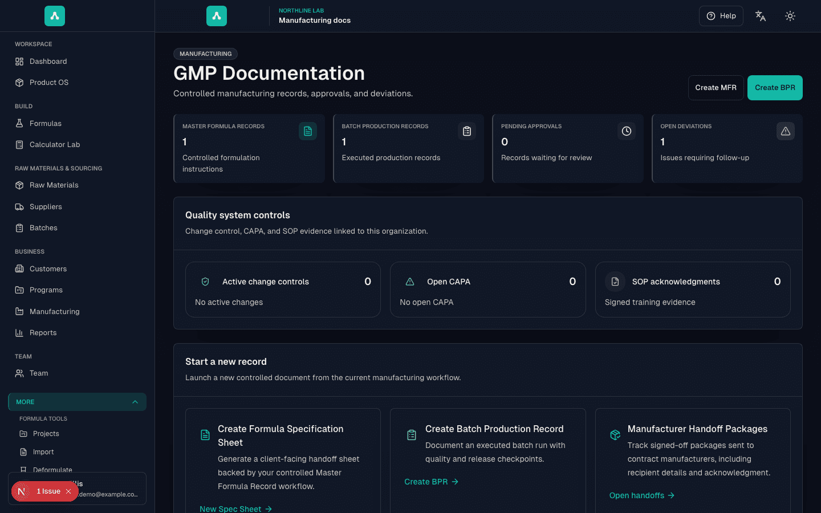821x513 pixels.
Task: Click the Create Batch Production Record title
Action: click(x=494, y=429)
